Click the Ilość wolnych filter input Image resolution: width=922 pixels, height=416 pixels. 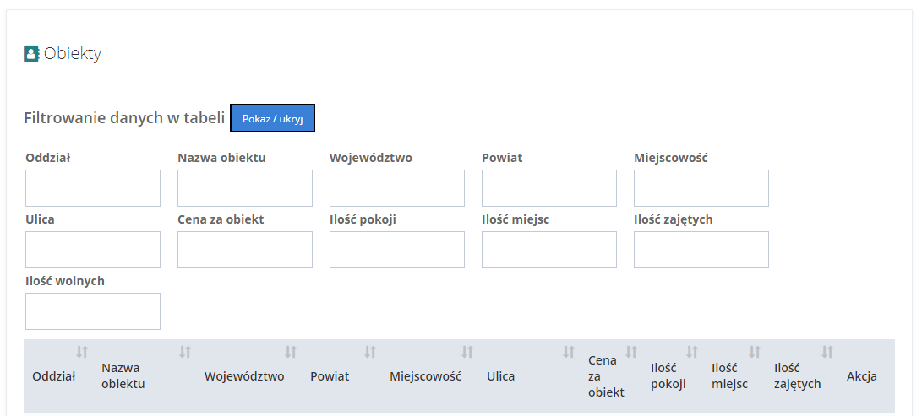93,311
